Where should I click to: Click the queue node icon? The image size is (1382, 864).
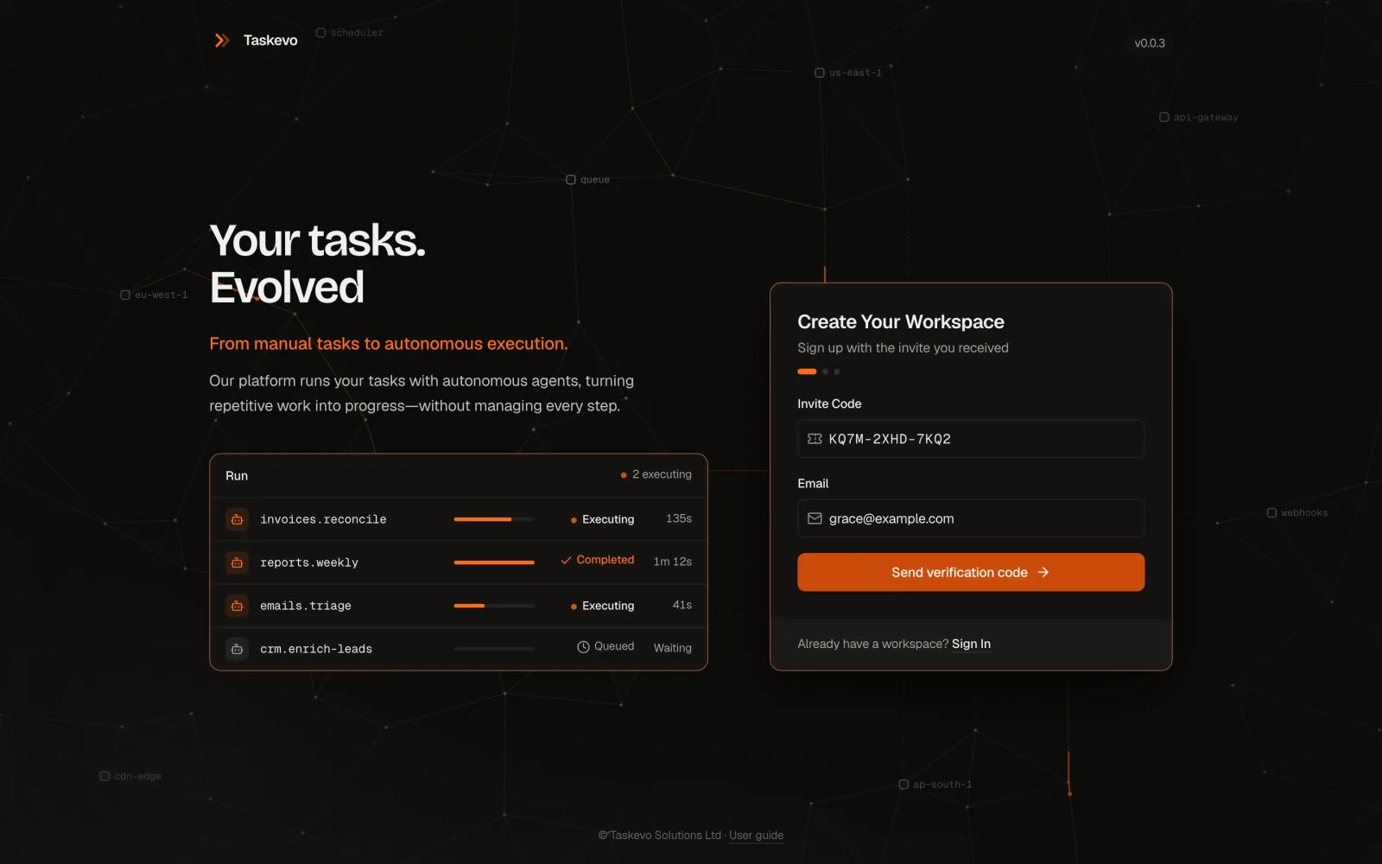(571, 180)
